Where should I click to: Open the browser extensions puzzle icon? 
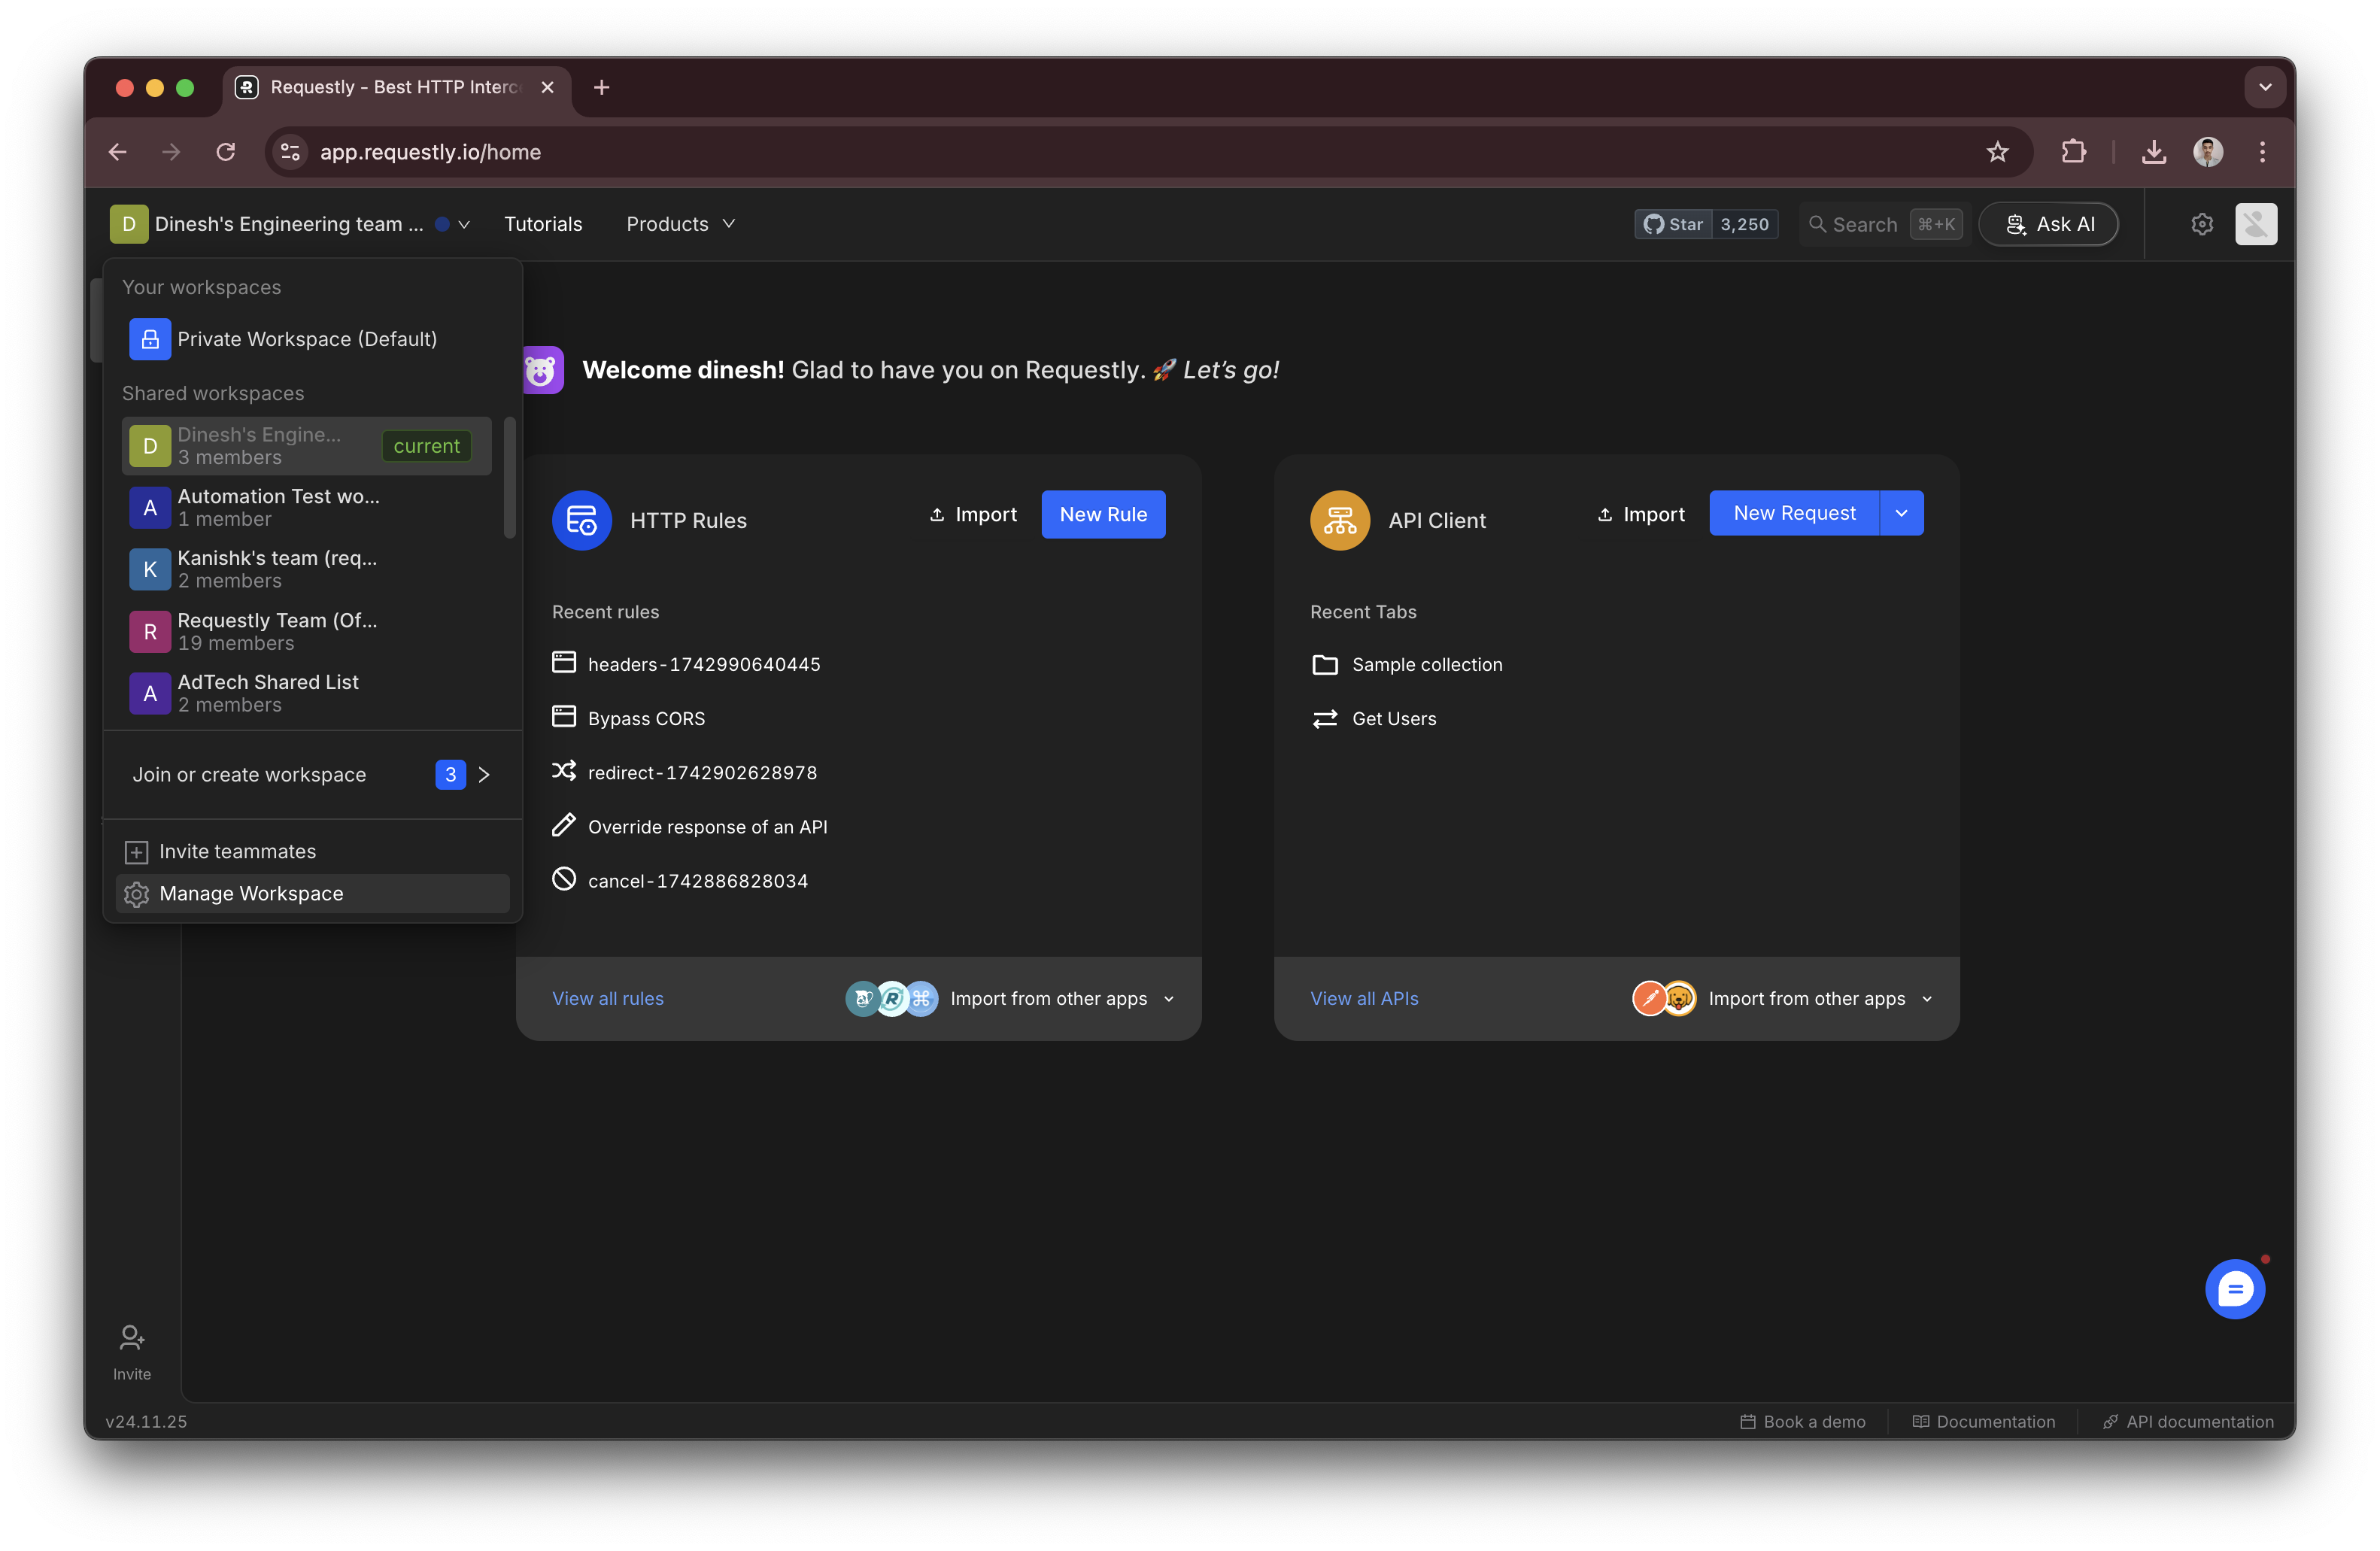pyautogui.click(x=2073, y=152)
